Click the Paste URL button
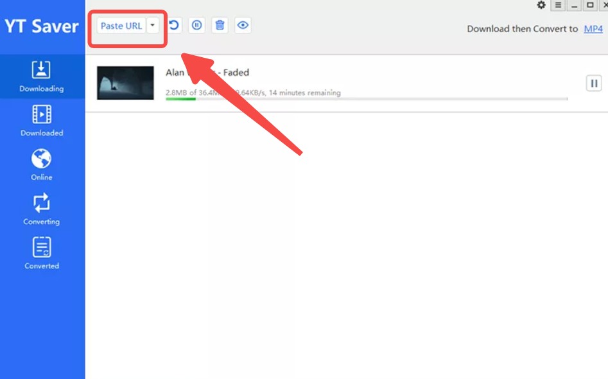This screenshot has height=379, width=608. pyautogui.click(x=121, y=26)
